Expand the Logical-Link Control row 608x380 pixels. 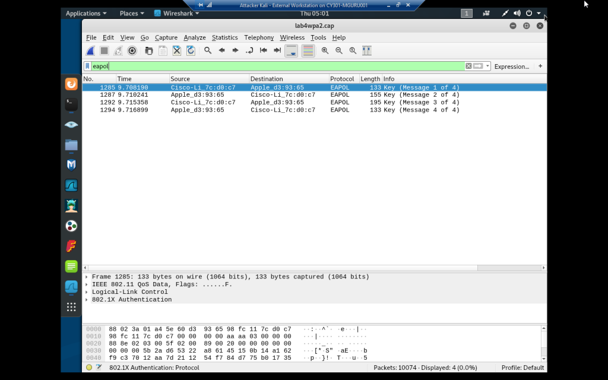[87, 292]
